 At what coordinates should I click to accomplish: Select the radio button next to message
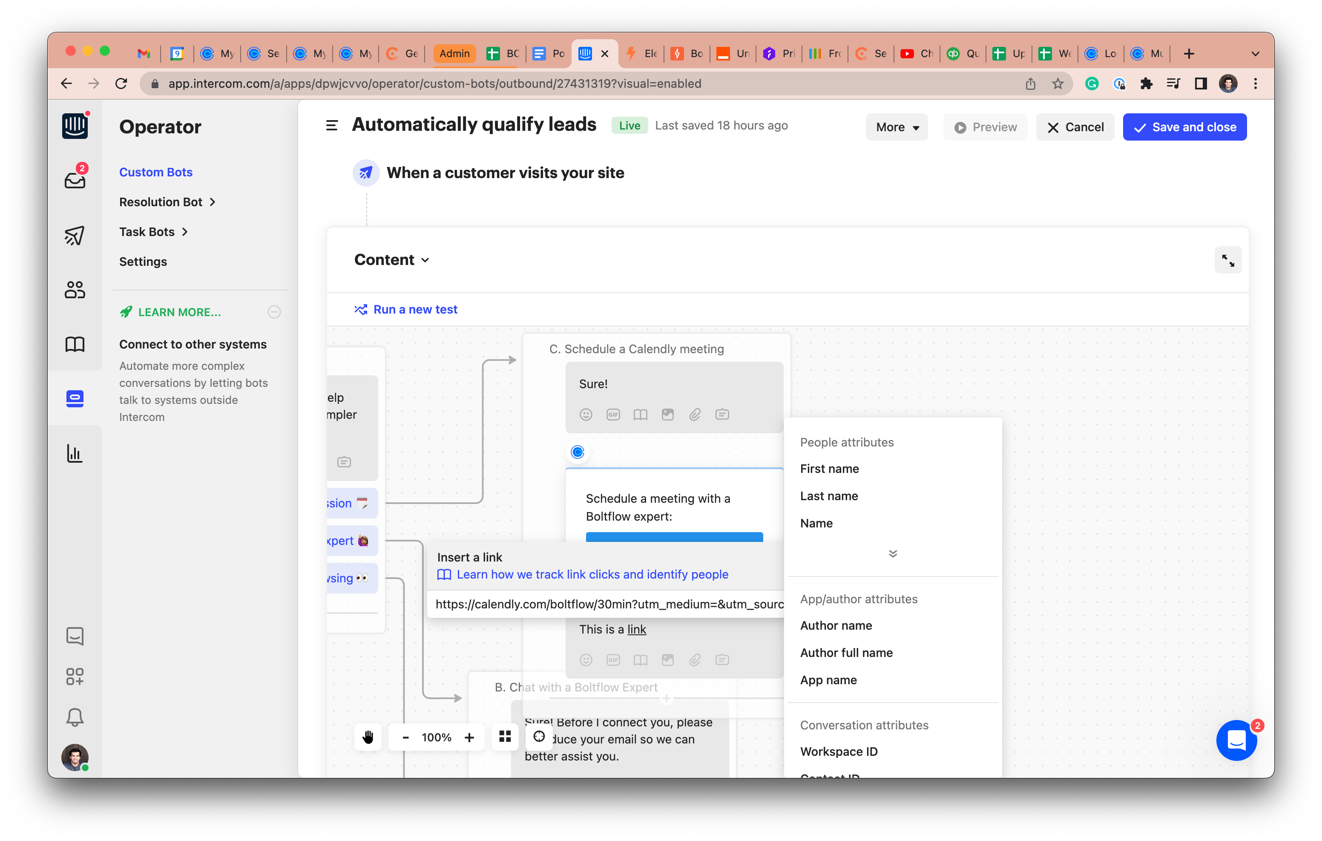coord(577,451)
